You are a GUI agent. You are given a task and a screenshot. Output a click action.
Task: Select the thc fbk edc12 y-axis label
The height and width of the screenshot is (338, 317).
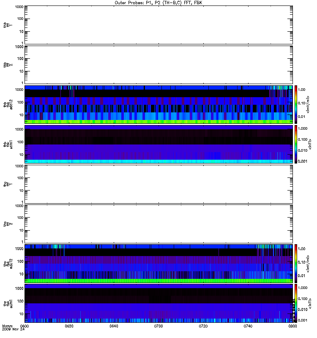coord(8,264)
